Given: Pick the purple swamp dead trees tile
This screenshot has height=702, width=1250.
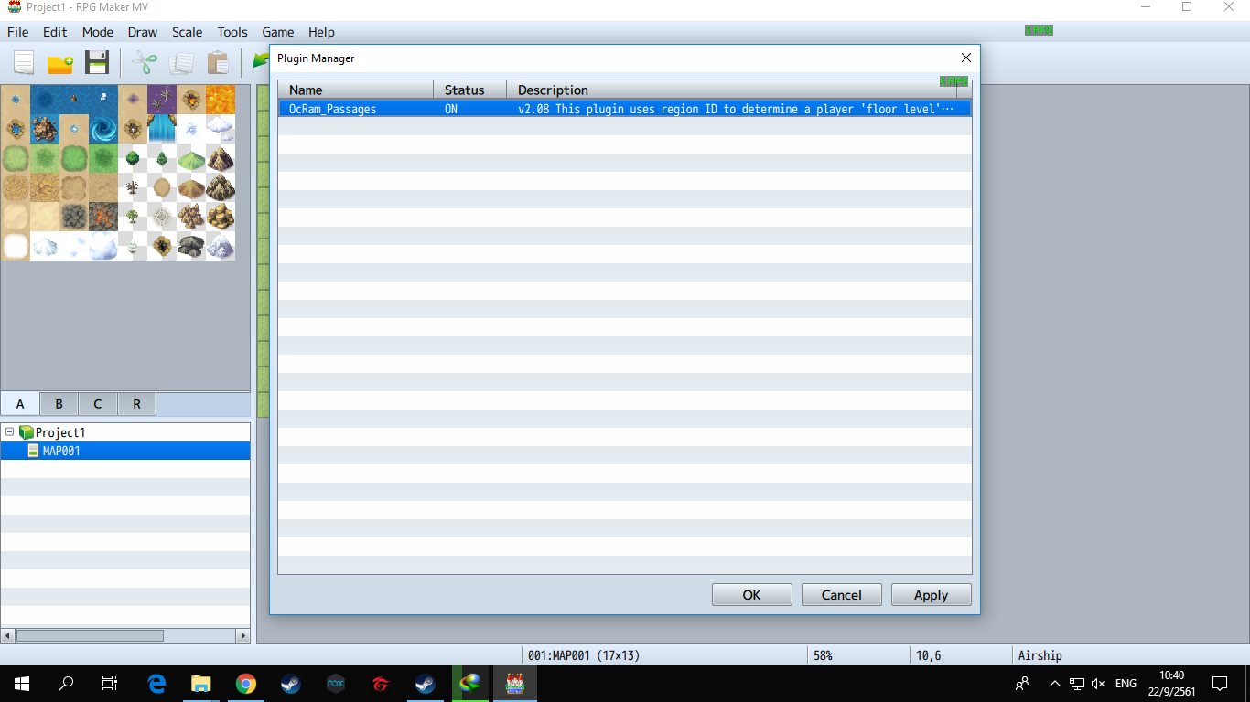Looking at the screenshot, I should point(162,100).
